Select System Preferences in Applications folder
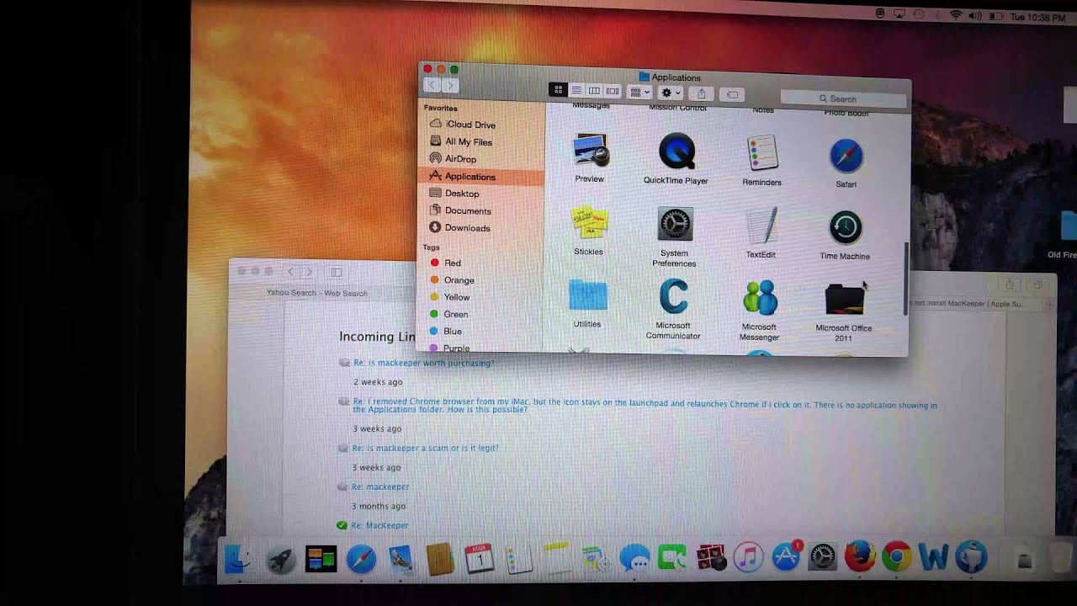This screenshot has height=606, width=1077. (675, 225)
